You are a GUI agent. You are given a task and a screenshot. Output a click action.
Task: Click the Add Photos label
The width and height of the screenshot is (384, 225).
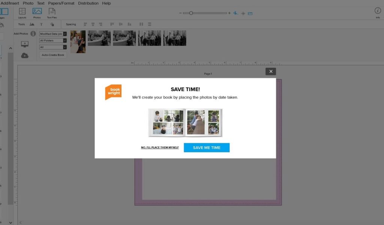click(x=21, y=33)
